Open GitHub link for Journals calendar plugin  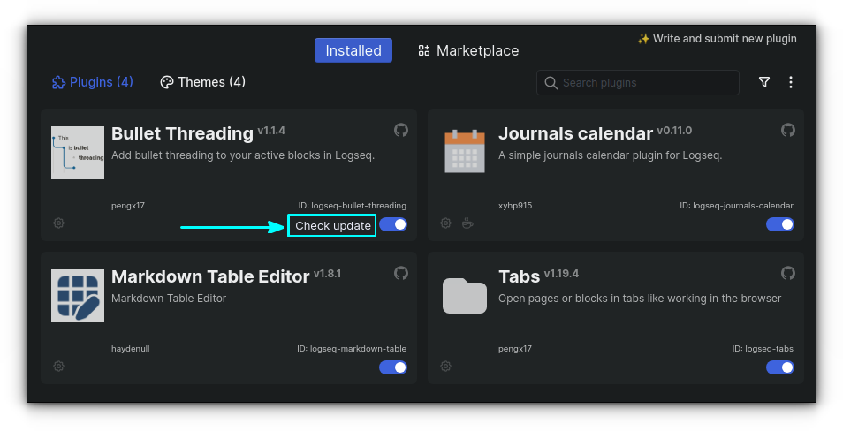pyautogui.click(x=788, y=130)
